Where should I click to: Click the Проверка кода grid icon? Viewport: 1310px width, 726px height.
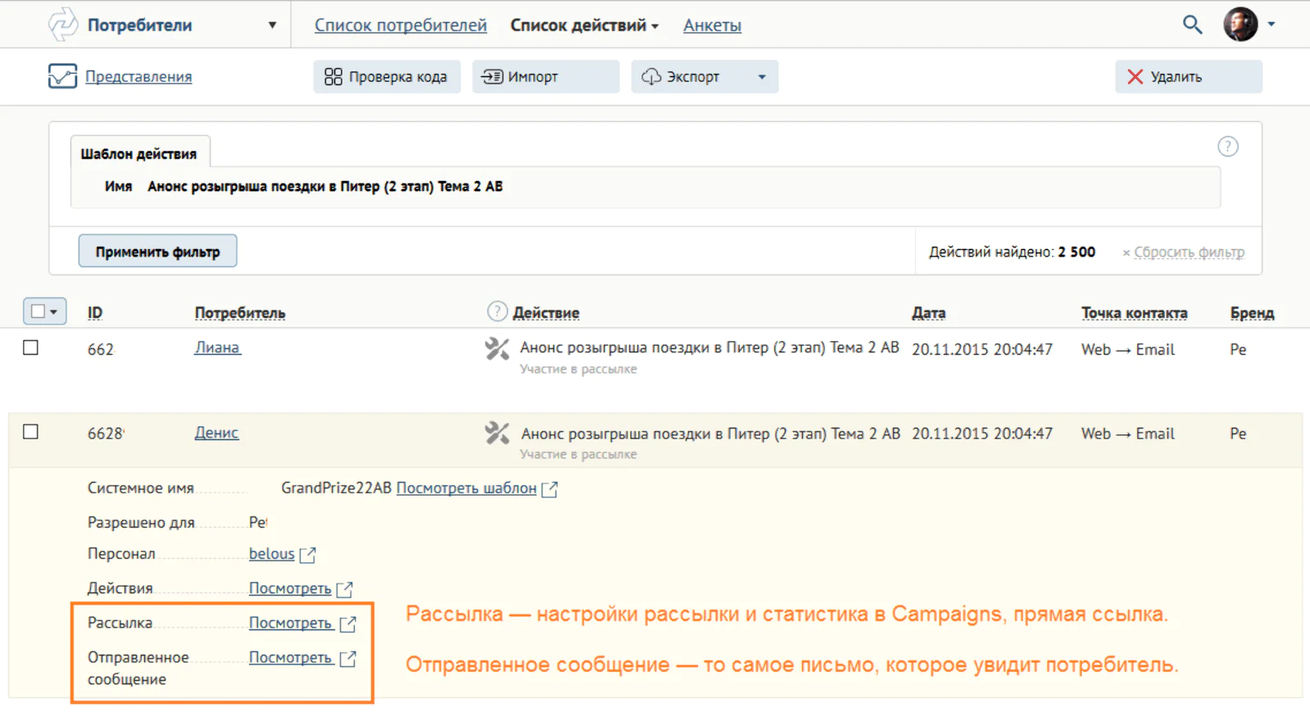333,77
